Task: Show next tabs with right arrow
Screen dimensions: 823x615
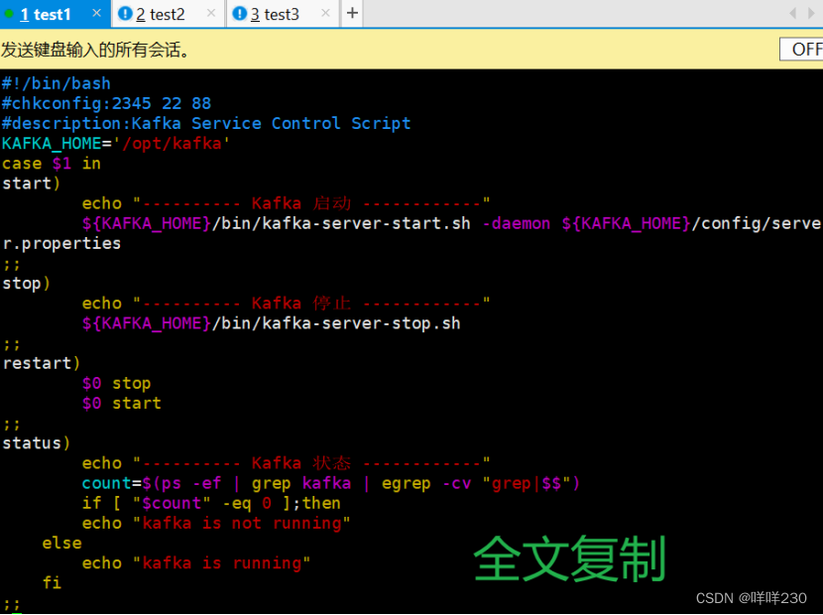Action: click(811, 13)
